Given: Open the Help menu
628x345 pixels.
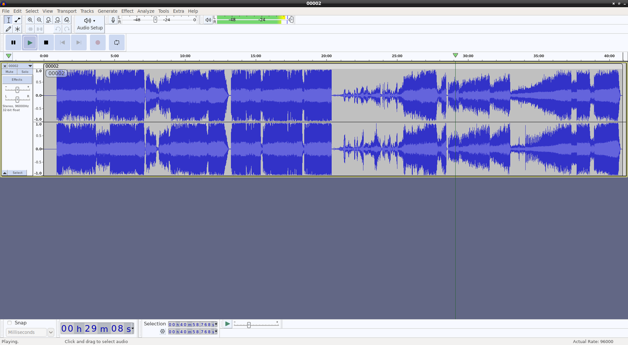Looking at the screenshot, I should point(193,11).
